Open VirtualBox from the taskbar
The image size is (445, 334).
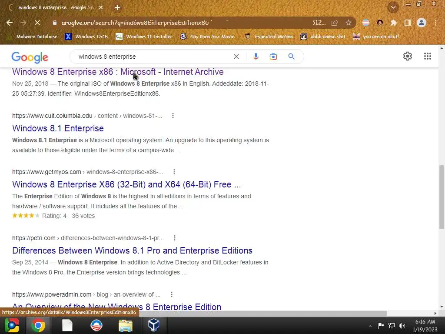point(154,325)
